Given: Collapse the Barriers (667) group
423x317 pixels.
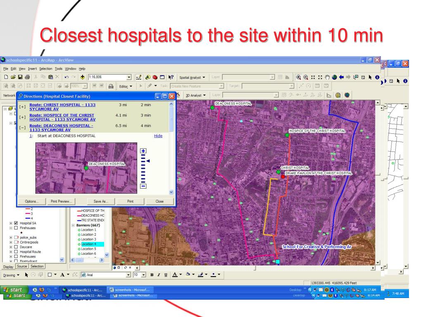Looking at the screenshot, I should click(73, 225).
